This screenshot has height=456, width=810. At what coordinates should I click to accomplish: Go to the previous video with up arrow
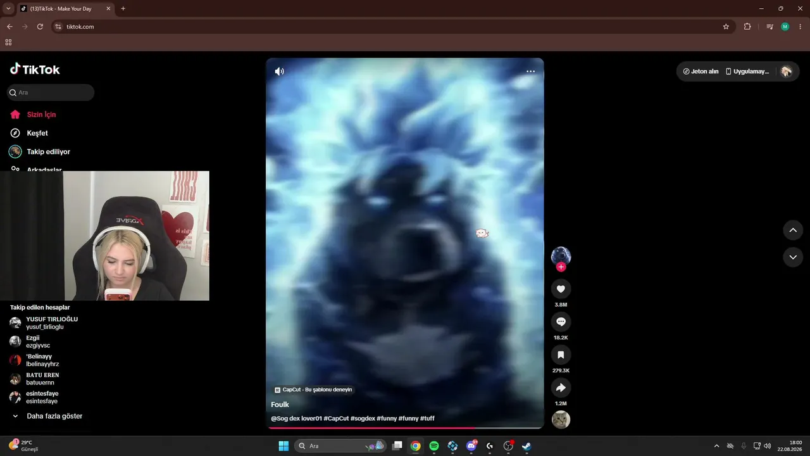click(793, 230)
